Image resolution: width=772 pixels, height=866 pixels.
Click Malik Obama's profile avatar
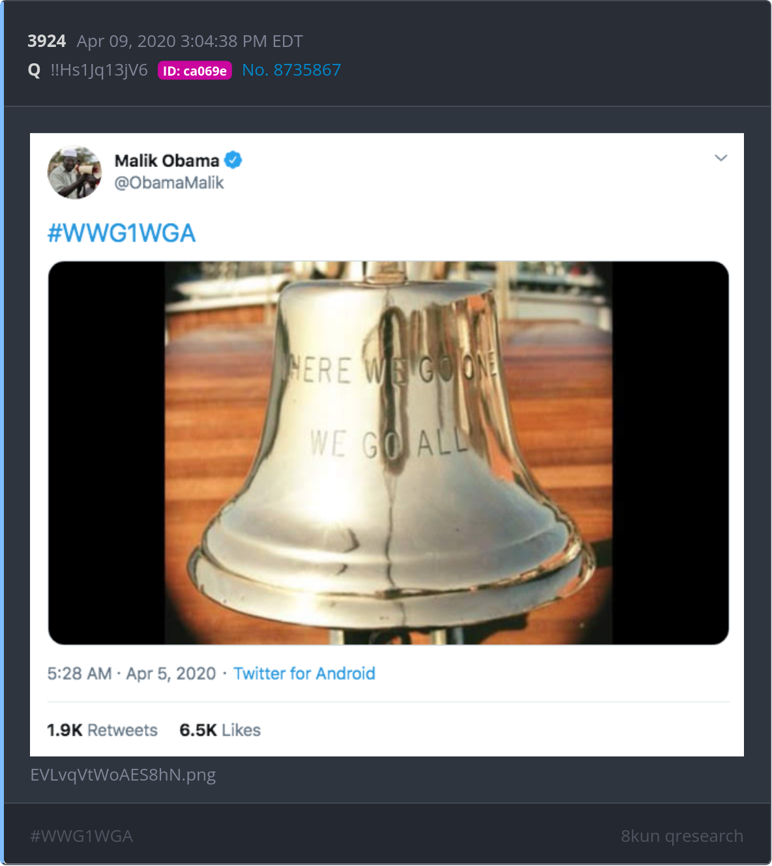point(74,172)
